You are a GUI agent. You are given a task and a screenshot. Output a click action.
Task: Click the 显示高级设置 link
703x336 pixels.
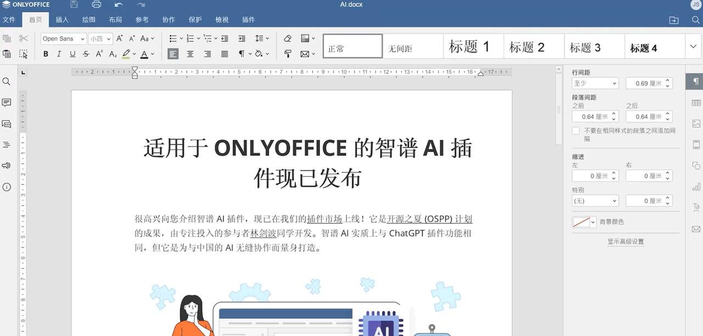click(x=626, y=241)
